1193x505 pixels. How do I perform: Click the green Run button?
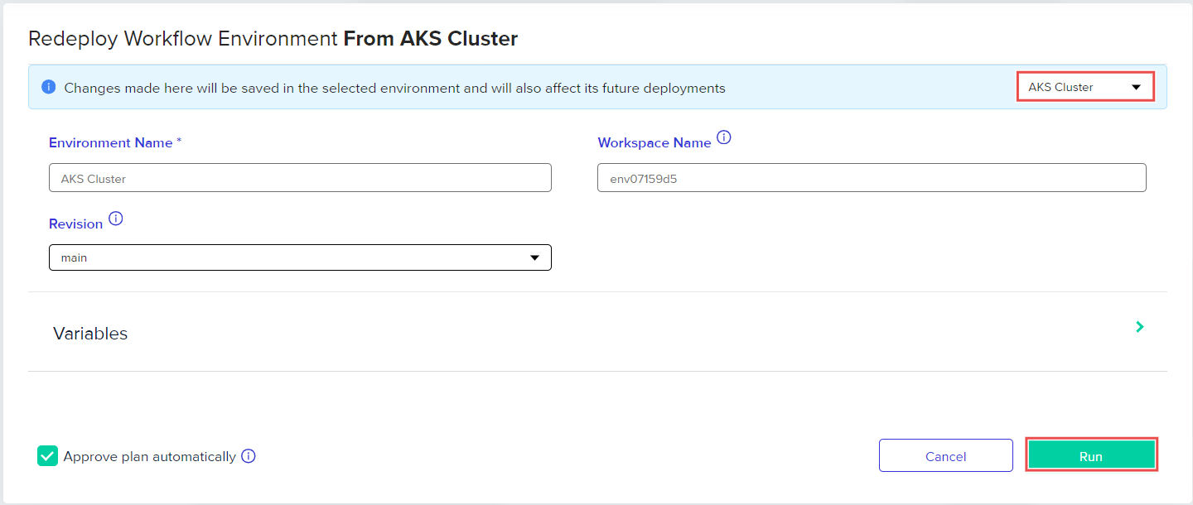pyautogui.click(x=1091, y=456)
